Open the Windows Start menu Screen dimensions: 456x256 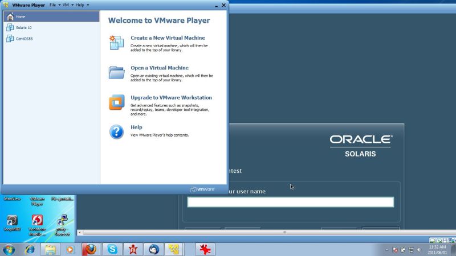tap(9, 249)
